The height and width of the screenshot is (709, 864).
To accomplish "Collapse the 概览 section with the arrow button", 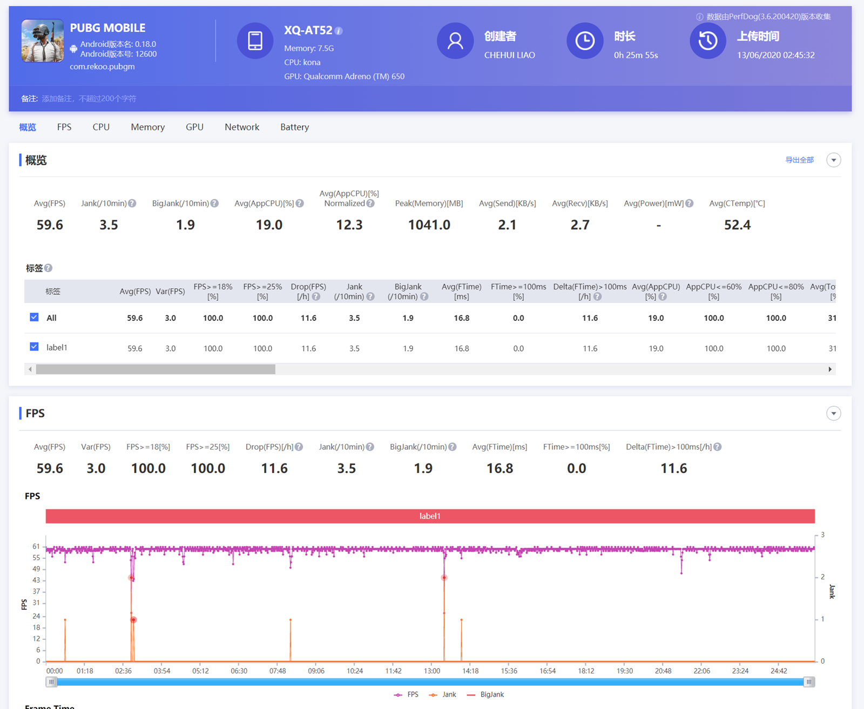I will click(x=833, y=160).
